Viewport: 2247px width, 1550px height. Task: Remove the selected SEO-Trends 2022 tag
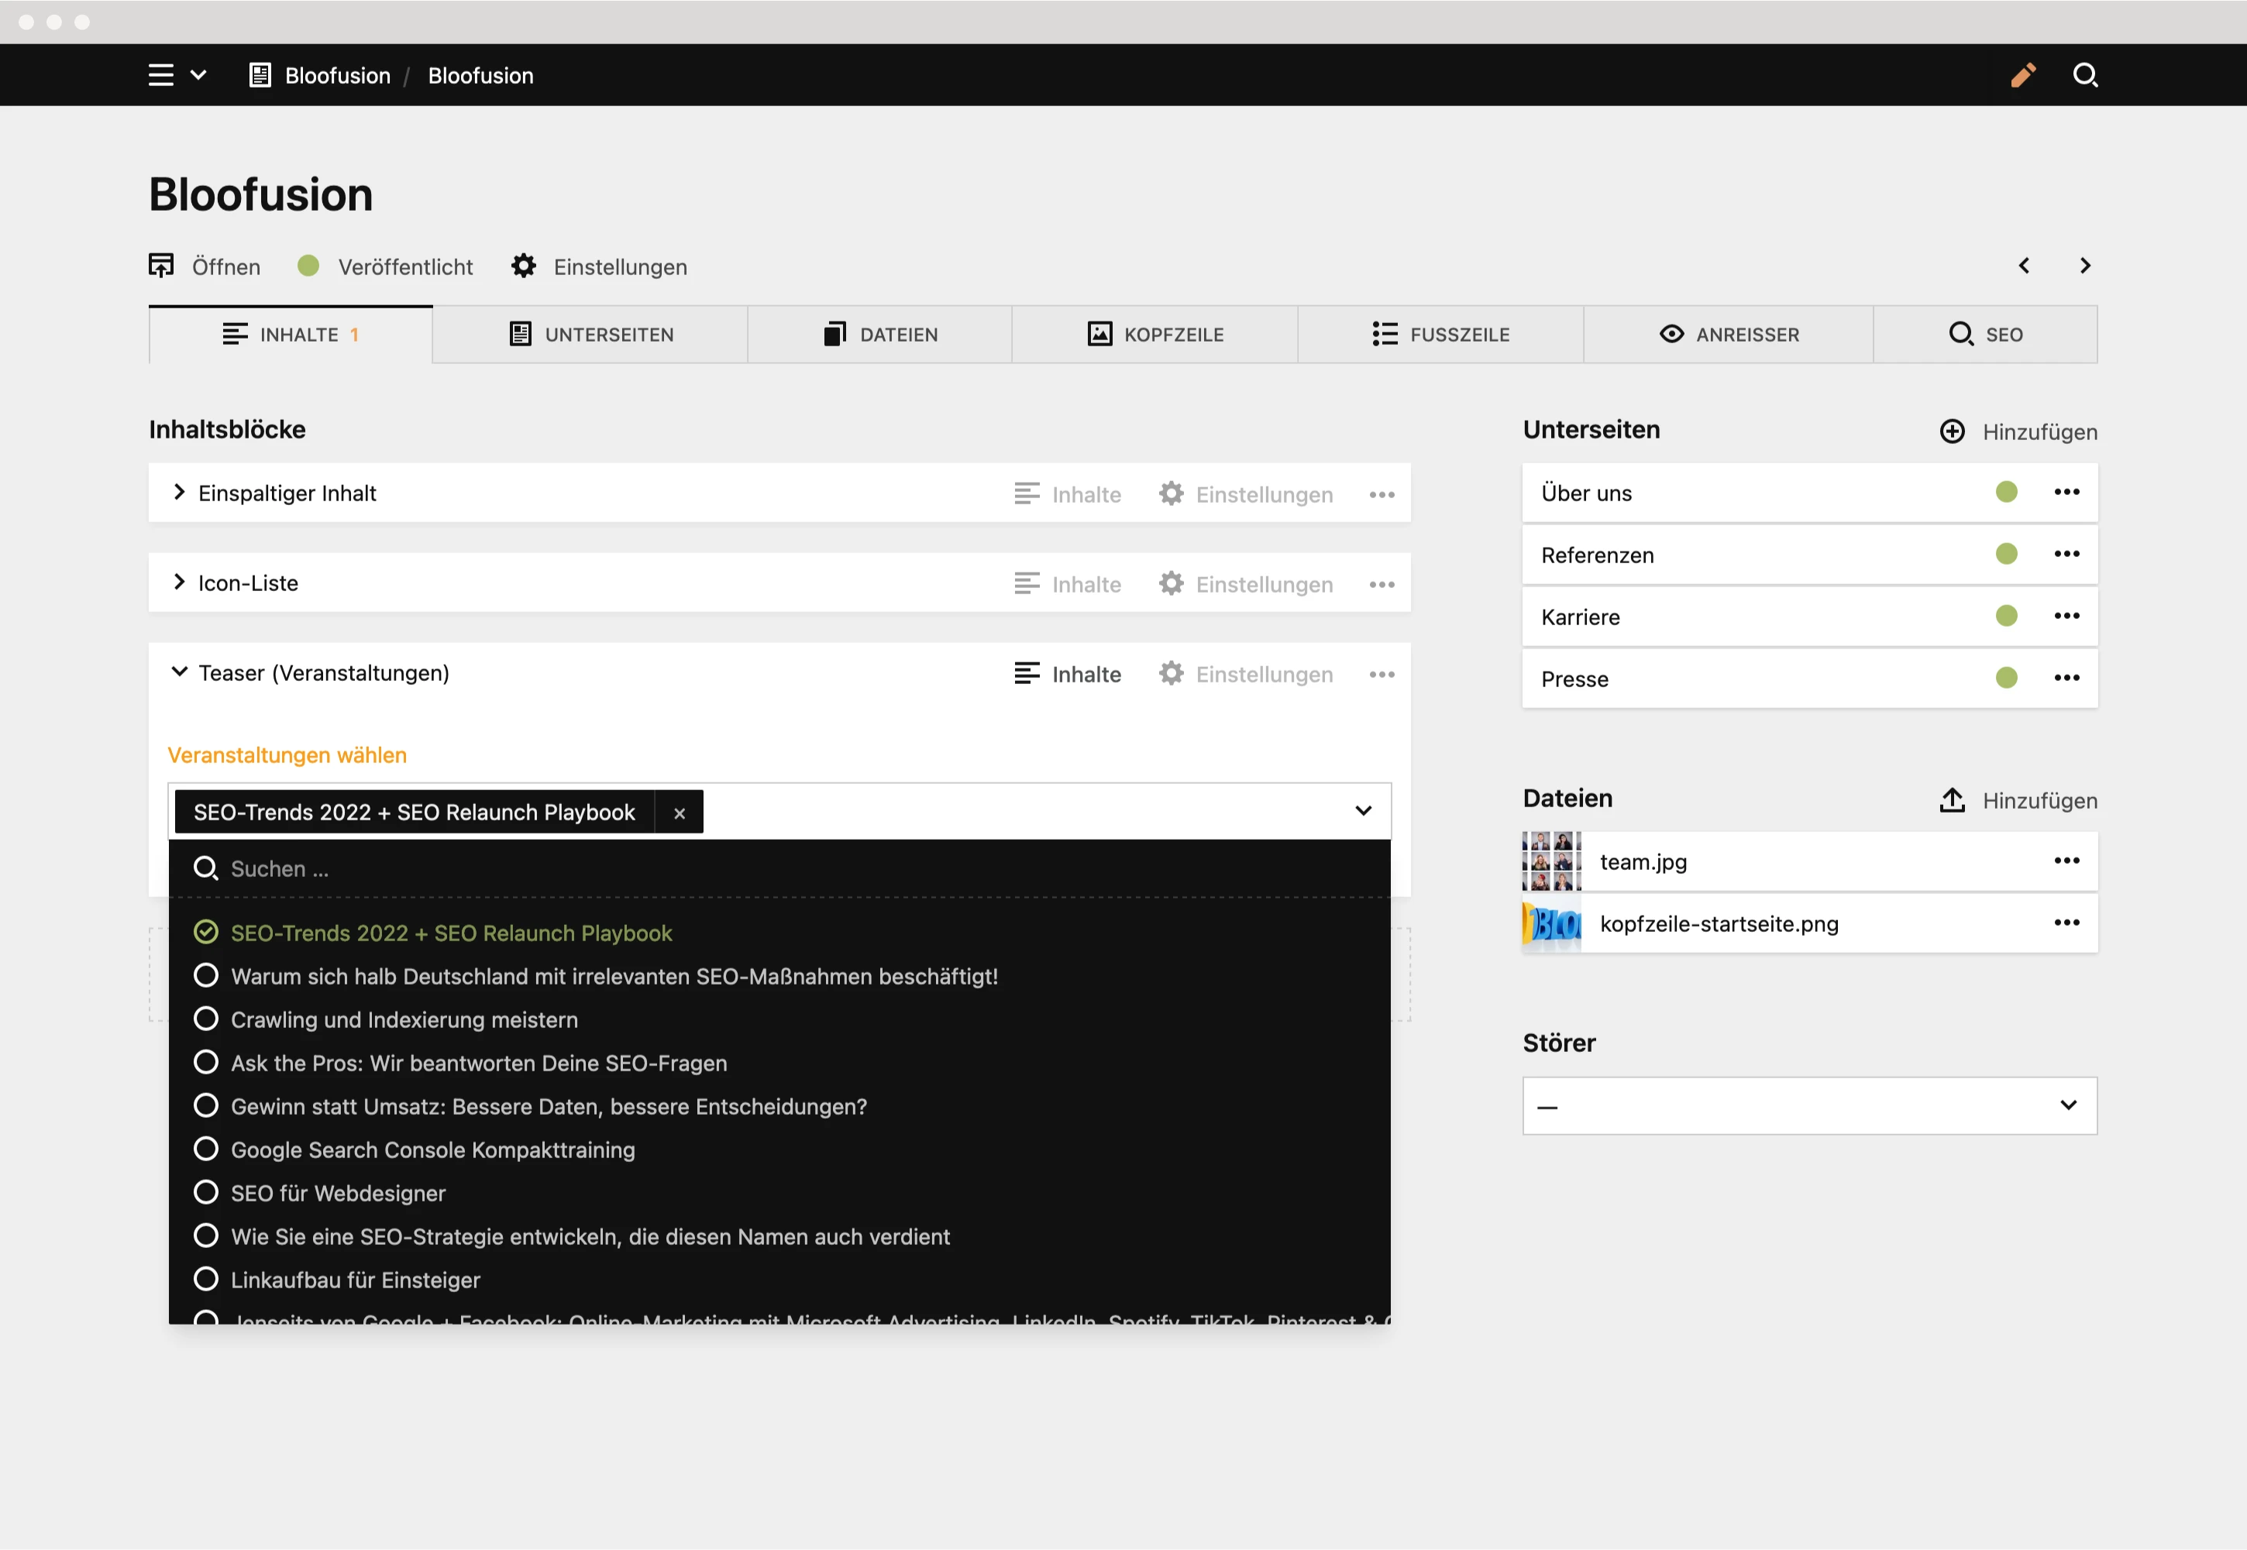tap(679, 813)
